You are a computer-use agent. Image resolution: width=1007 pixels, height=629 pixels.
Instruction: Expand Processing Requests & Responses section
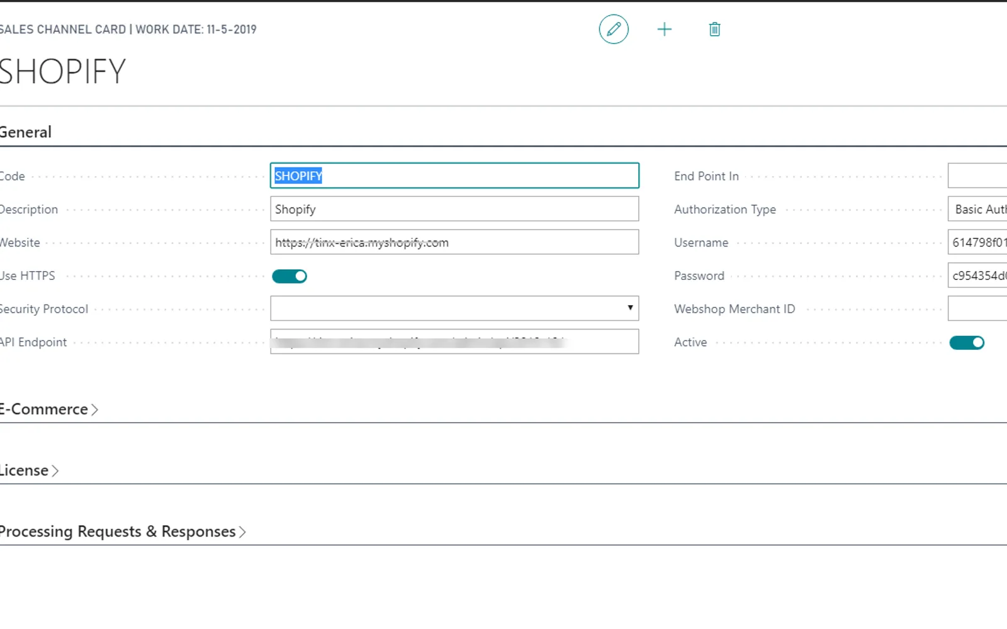[123, 532]
